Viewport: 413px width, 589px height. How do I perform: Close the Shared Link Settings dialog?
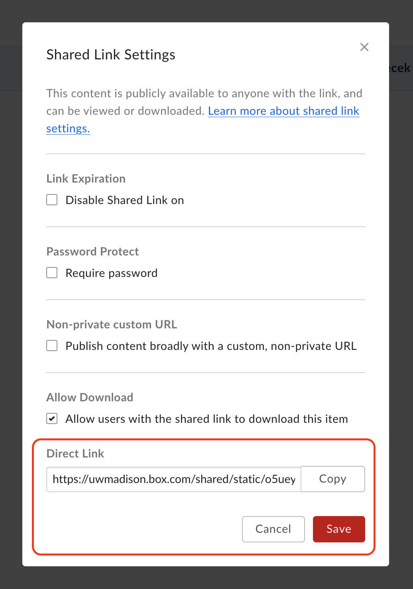coord(364,47)
